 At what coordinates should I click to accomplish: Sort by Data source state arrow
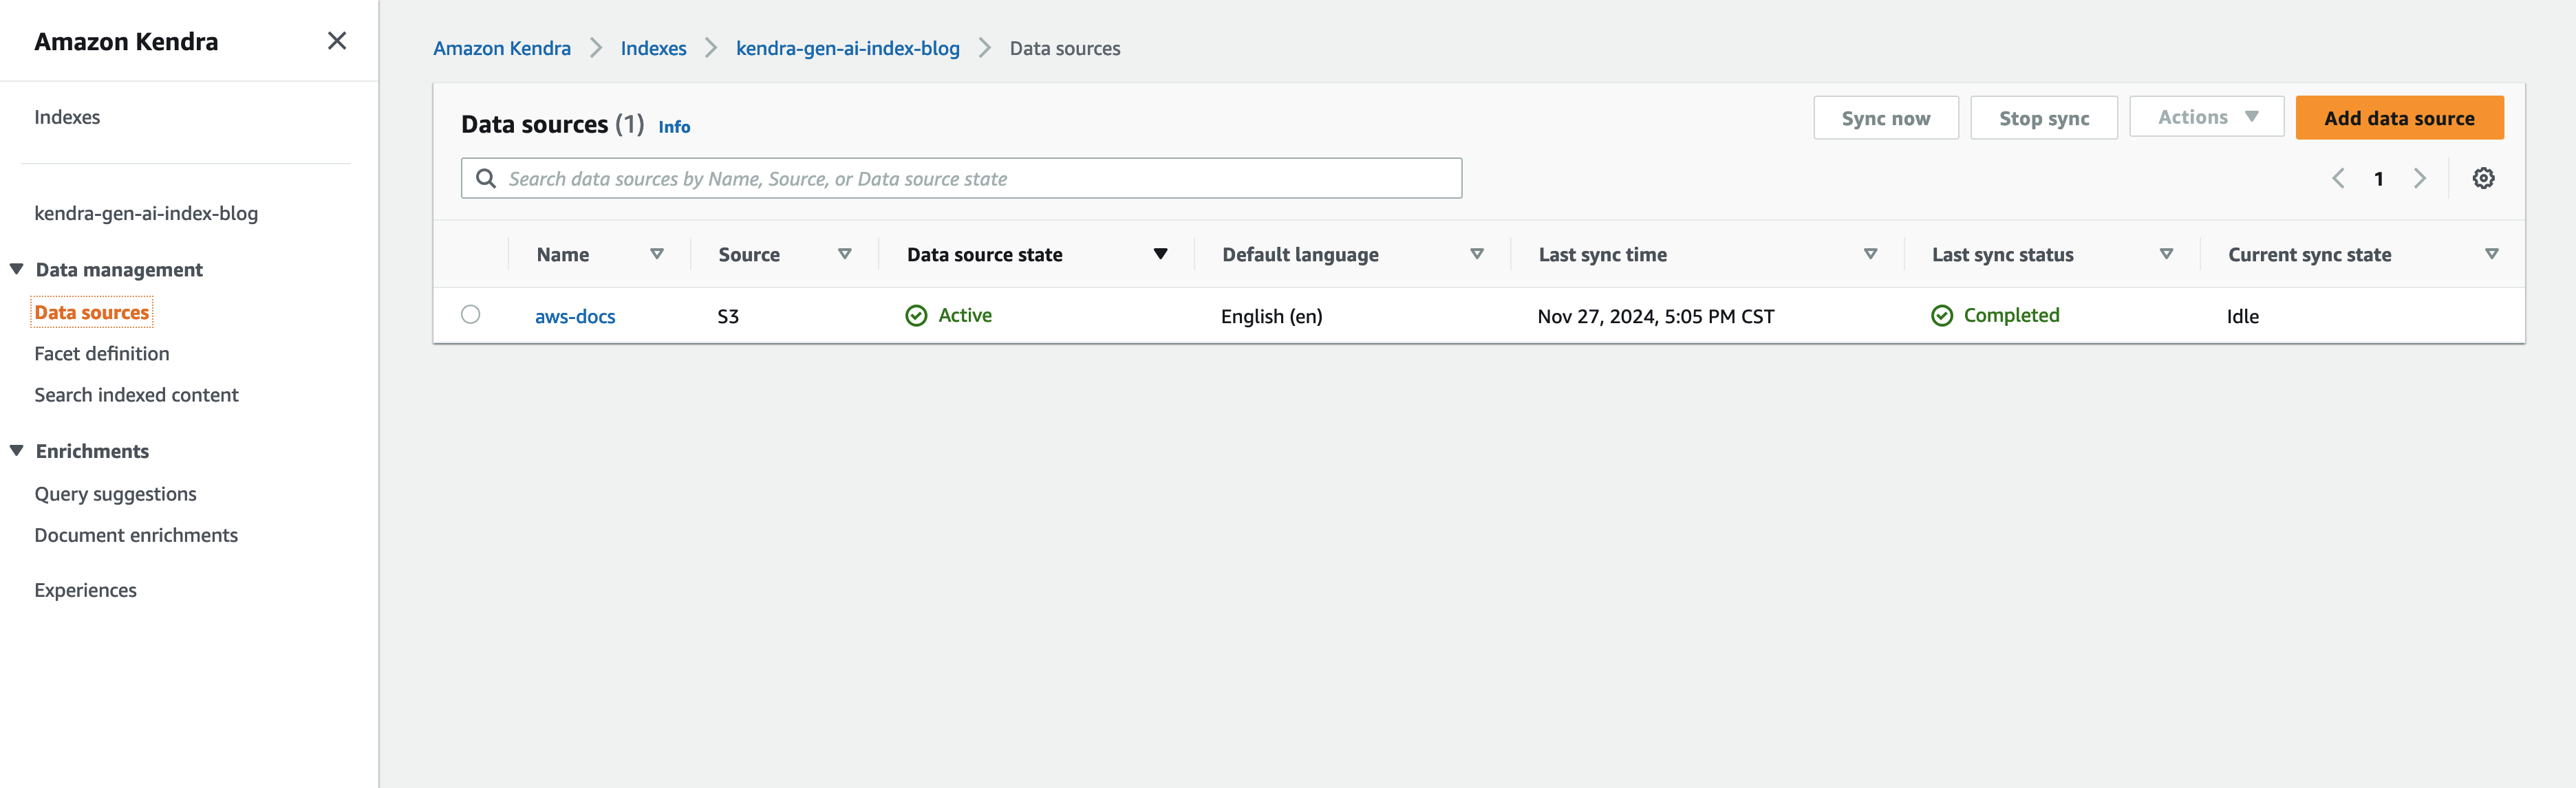click(x=1160, y=254)
